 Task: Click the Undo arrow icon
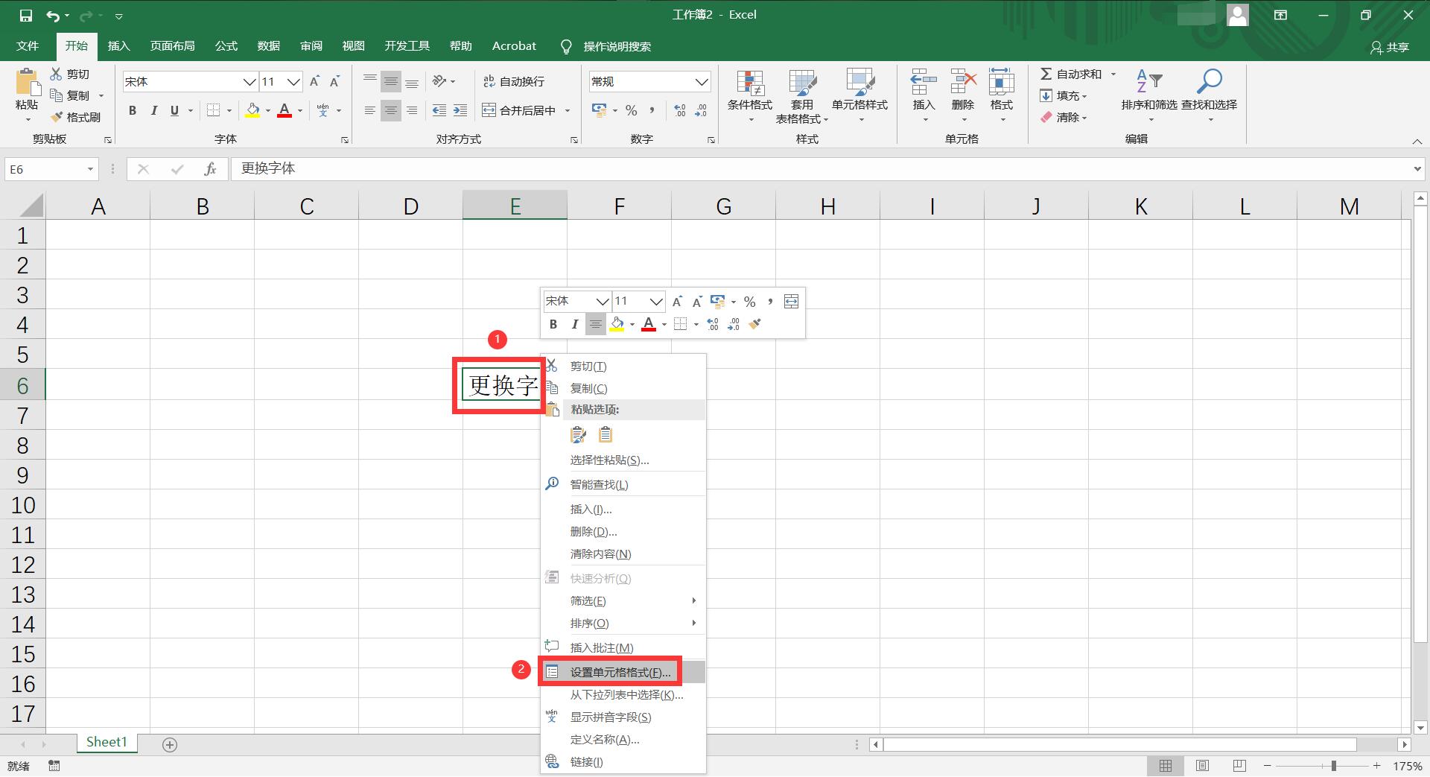coord(53,15)
